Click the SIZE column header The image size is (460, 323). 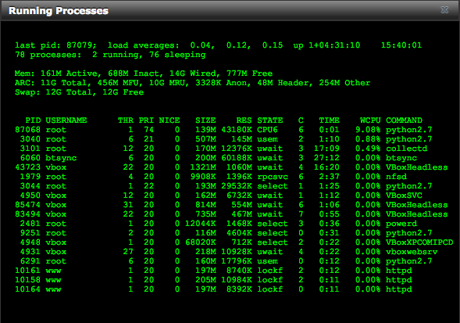[x=205, y=120]
